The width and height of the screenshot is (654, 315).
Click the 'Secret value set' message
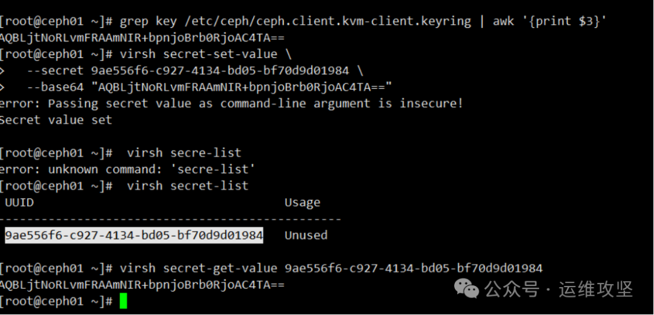click(x=56, y=120)
